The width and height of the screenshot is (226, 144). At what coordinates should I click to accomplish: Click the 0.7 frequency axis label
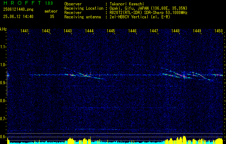pos(3,119)
